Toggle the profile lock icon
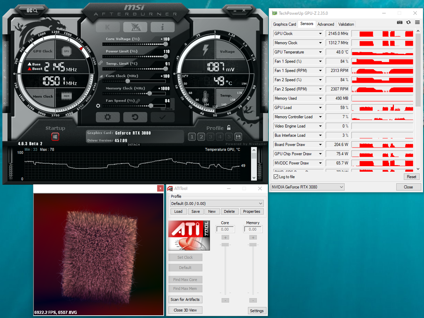424x318 pixels. (x=229, y=128)
